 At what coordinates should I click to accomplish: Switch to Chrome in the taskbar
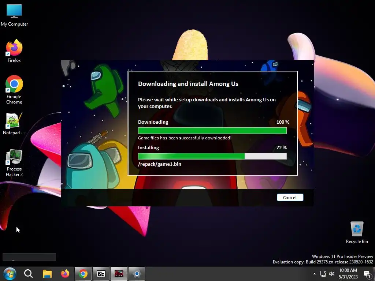(83, 274)
